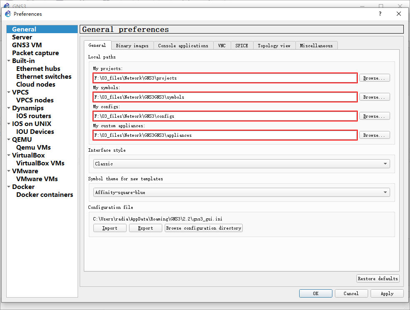Open IOU Devices settings
The image size is (410, 310).
pos(35,131)
